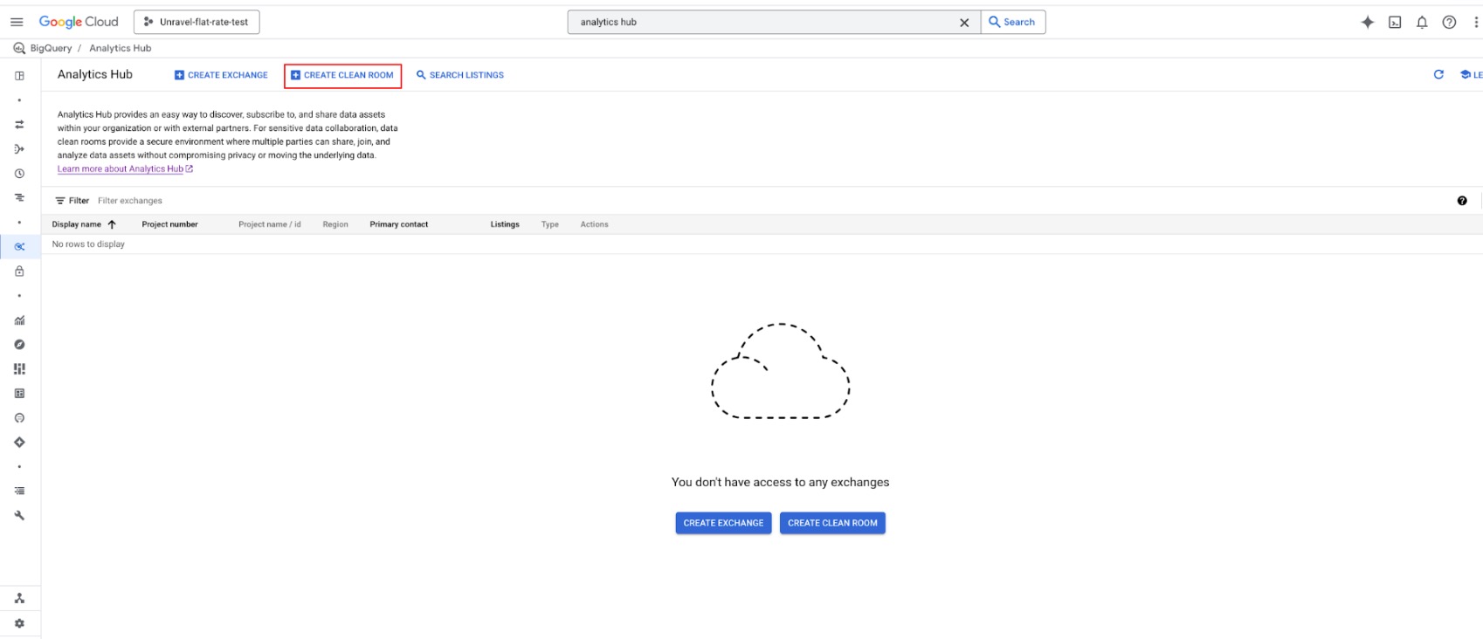Screen dimensions: 1483x639
Task: Sort by Display name column header
Action: [x=77, y=224]
